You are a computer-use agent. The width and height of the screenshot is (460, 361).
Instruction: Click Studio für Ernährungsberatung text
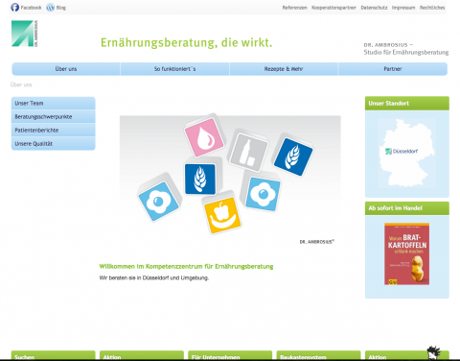click(x=406, y=52)
